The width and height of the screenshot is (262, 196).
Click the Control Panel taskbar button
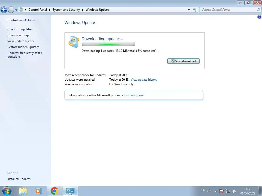click(x=70, y=191)
